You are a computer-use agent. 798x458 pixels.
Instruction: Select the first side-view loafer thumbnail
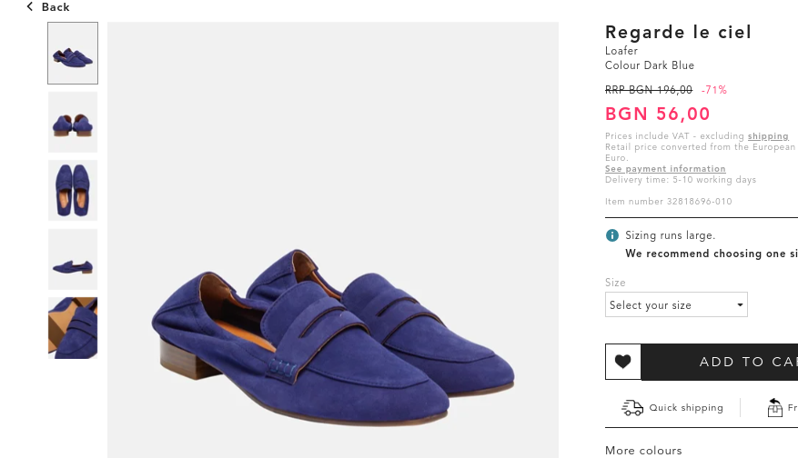tap(73, 54)
